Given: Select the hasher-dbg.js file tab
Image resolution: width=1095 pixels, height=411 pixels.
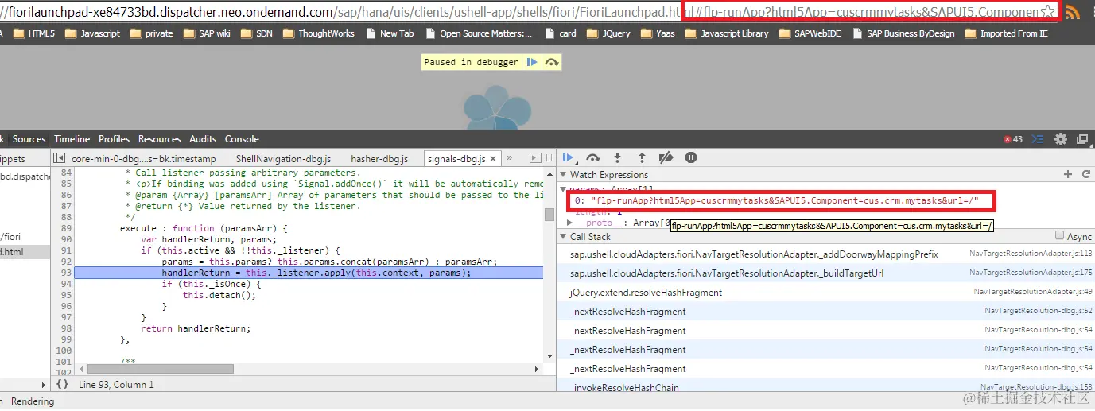Looking at the screenshot, I should coord(379,159).
